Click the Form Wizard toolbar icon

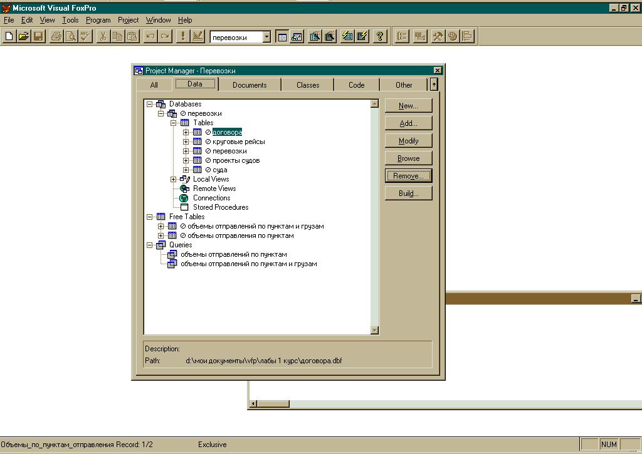pyautogui.click(x=315, y=37)
